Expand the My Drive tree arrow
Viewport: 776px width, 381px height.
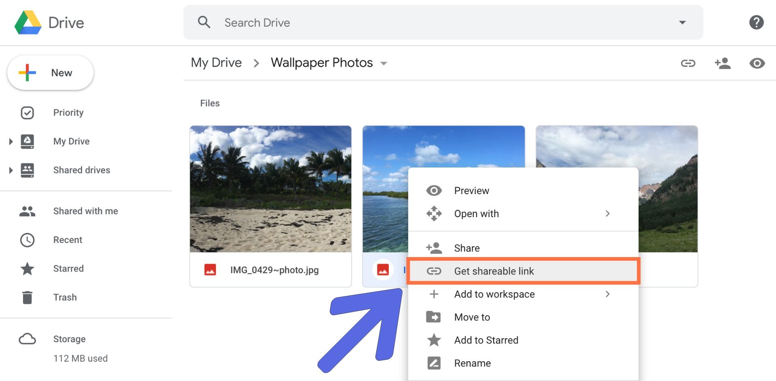coord(11,142)
